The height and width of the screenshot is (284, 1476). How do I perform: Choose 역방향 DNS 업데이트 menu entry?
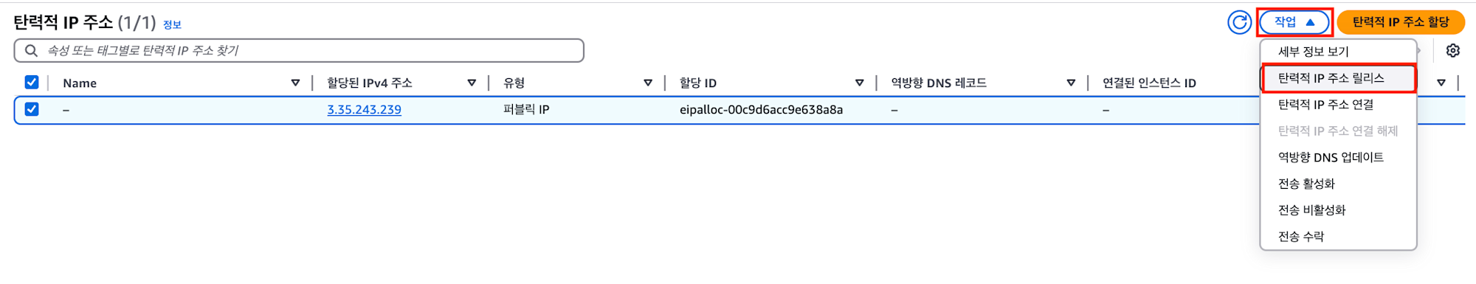pyautogui.click(x=1339, y=157)
